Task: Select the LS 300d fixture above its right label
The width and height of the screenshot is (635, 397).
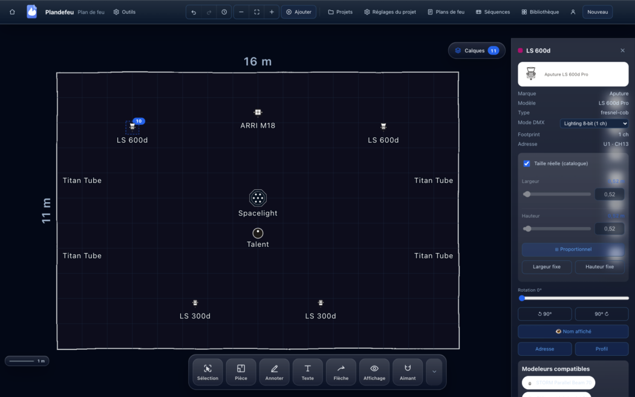Action: [x=321, y=303]
